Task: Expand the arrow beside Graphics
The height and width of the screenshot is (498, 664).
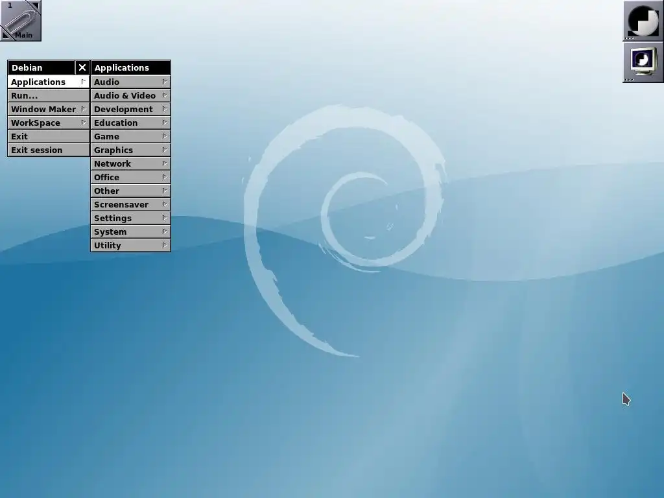Action: [165, 150]
